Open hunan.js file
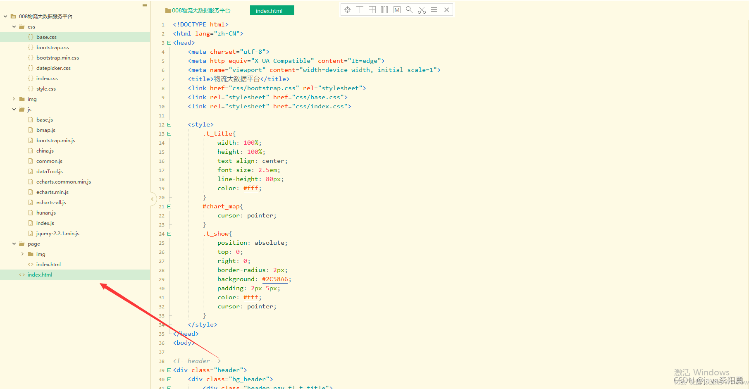Screen dimensions: 749x389 point(46,213)
